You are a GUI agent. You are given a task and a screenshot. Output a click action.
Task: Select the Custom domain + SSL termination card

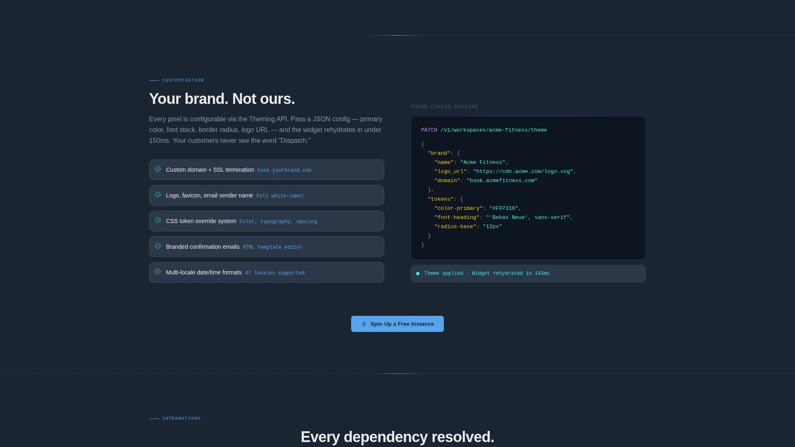click(x=267, y=170)
